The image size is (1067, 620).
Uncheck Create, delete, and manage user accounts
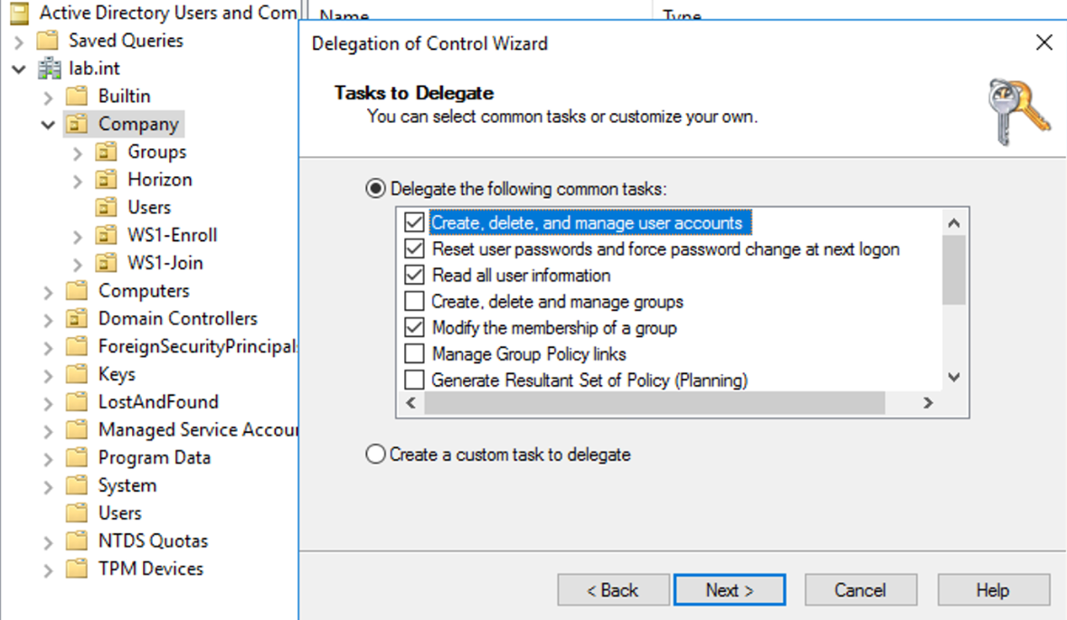[x=414, y=222]
